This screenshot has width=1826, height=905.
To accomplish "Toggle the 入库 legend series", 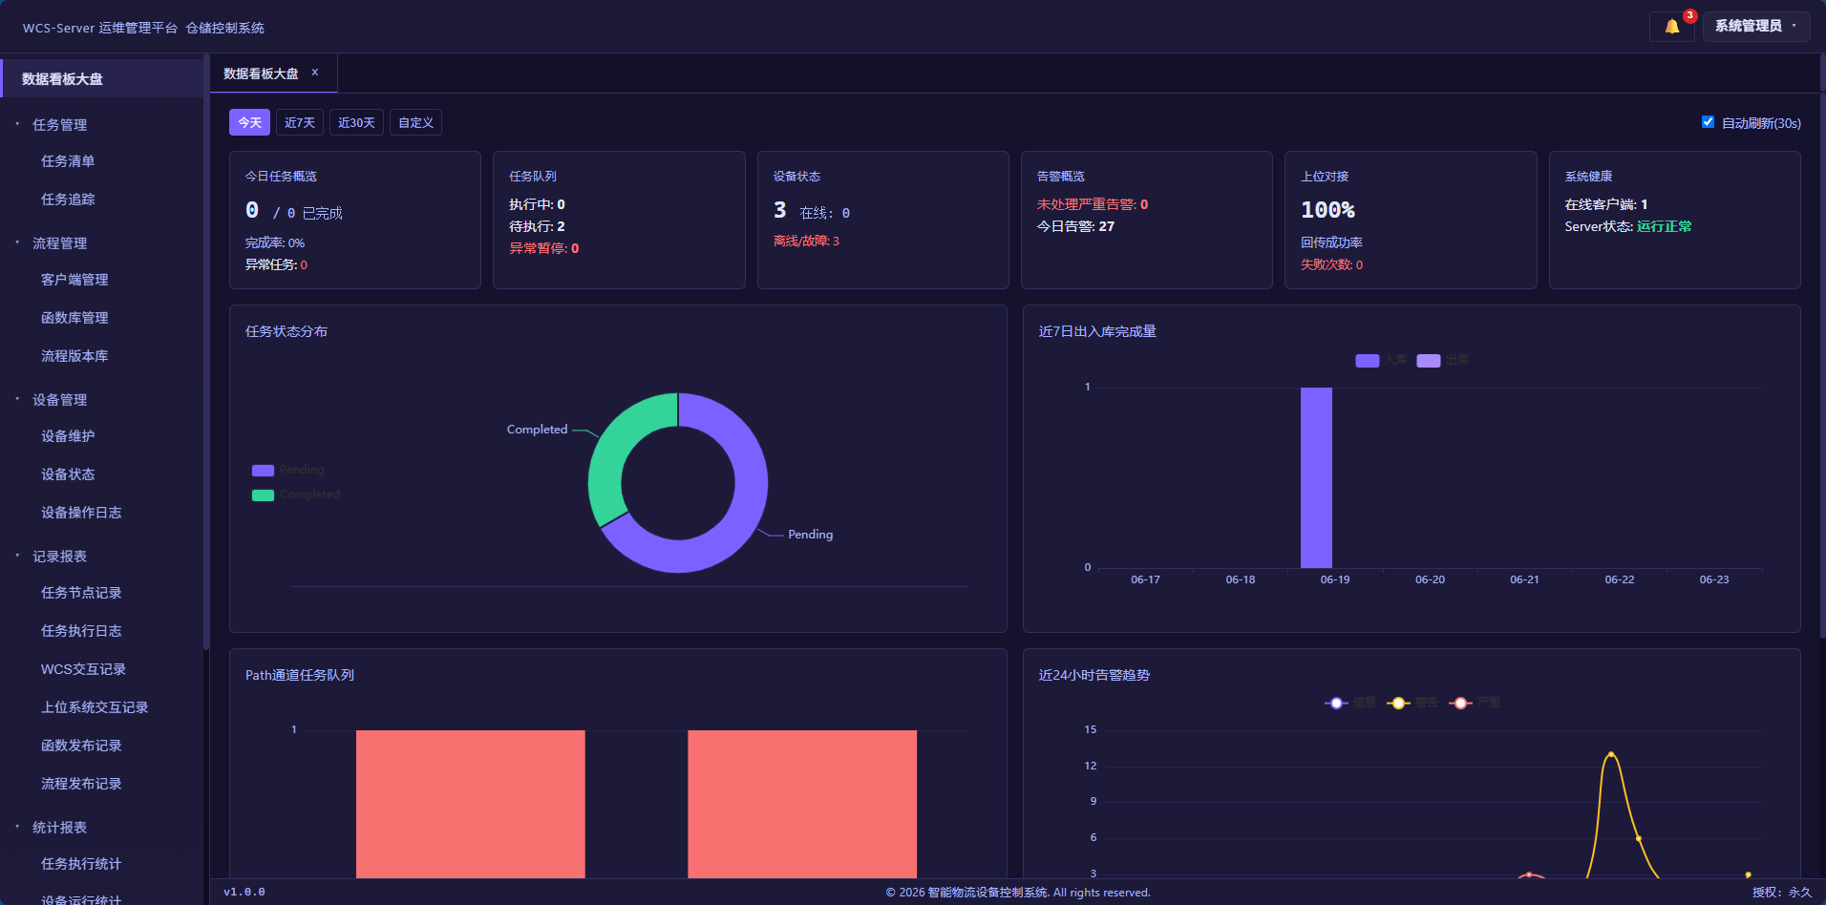I will (1382, 360).
